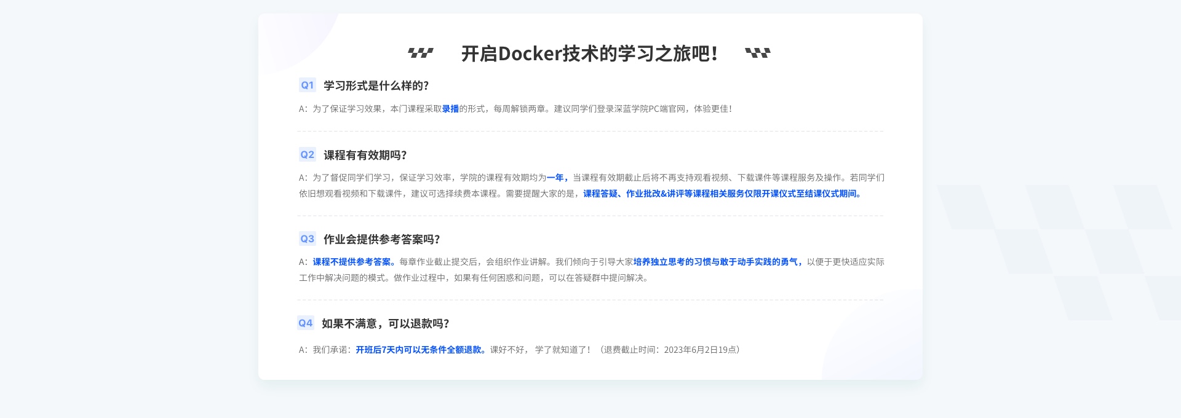Click the text 退费截止时间:2023年6月2日19点
The height and width of the screenshot is (418, 1181).
669,350
